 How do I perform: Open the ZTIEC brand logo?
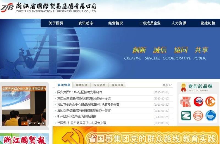click(x=198, y=115)
